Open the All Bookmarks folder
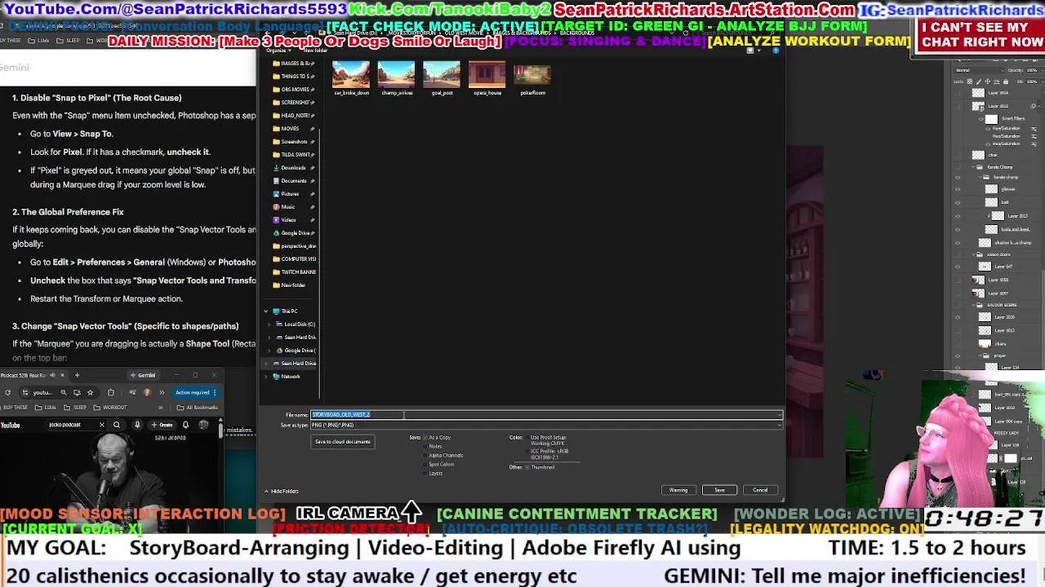The height and width of the screenshot is (587, 1045). pos(198,408)
